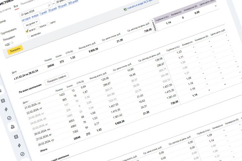242x161 pixels.
Task: Focus the '28 фев' end date field
Action: [x=62, y=2]
